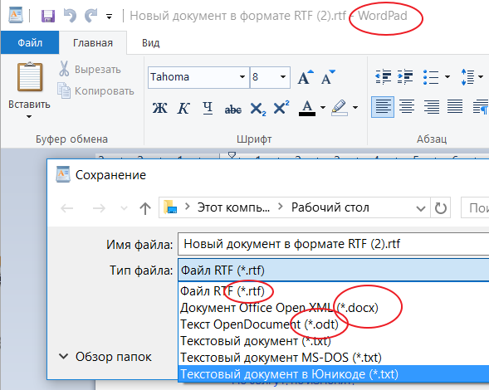Align text right icon

point(431,107)
